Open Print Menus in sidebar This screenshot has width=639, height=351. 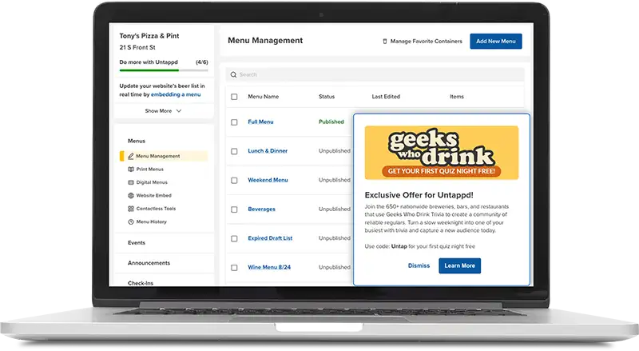coord(150,170)
